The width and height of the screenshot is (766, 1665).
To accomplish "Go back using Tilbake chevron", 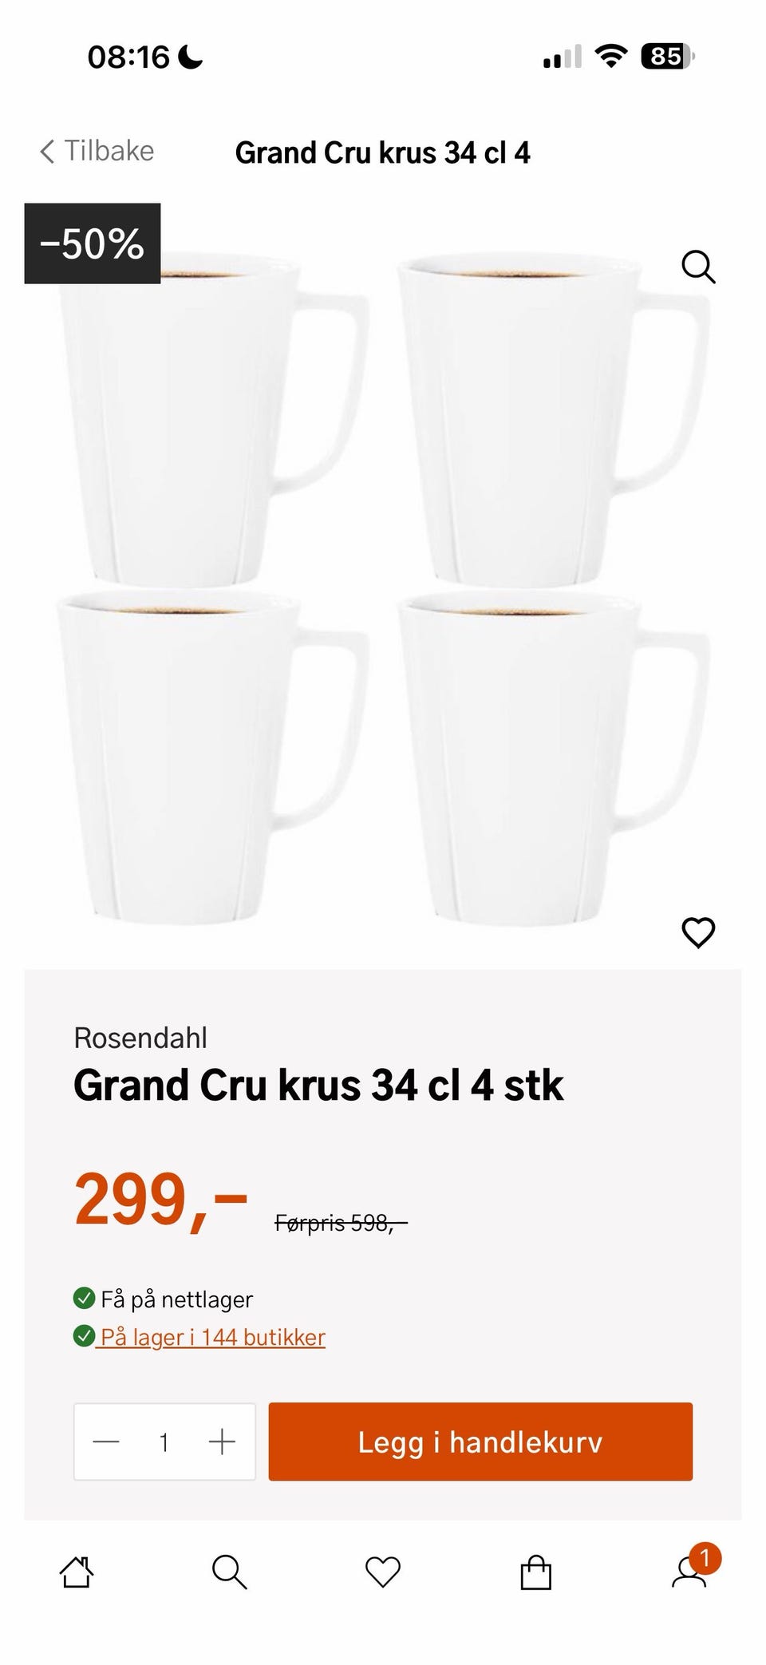I will click(47, 151).
